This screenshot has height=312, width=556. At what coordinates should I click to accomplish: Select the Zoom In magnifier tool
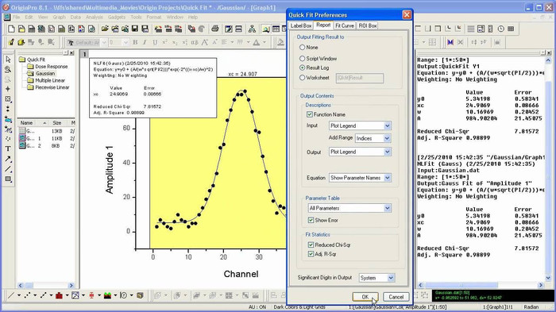[x=8, y=69]
